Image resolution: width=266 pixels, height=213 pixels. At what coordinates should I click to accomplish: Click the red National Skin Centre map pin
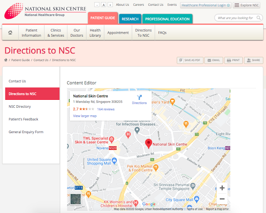point(149,144)
